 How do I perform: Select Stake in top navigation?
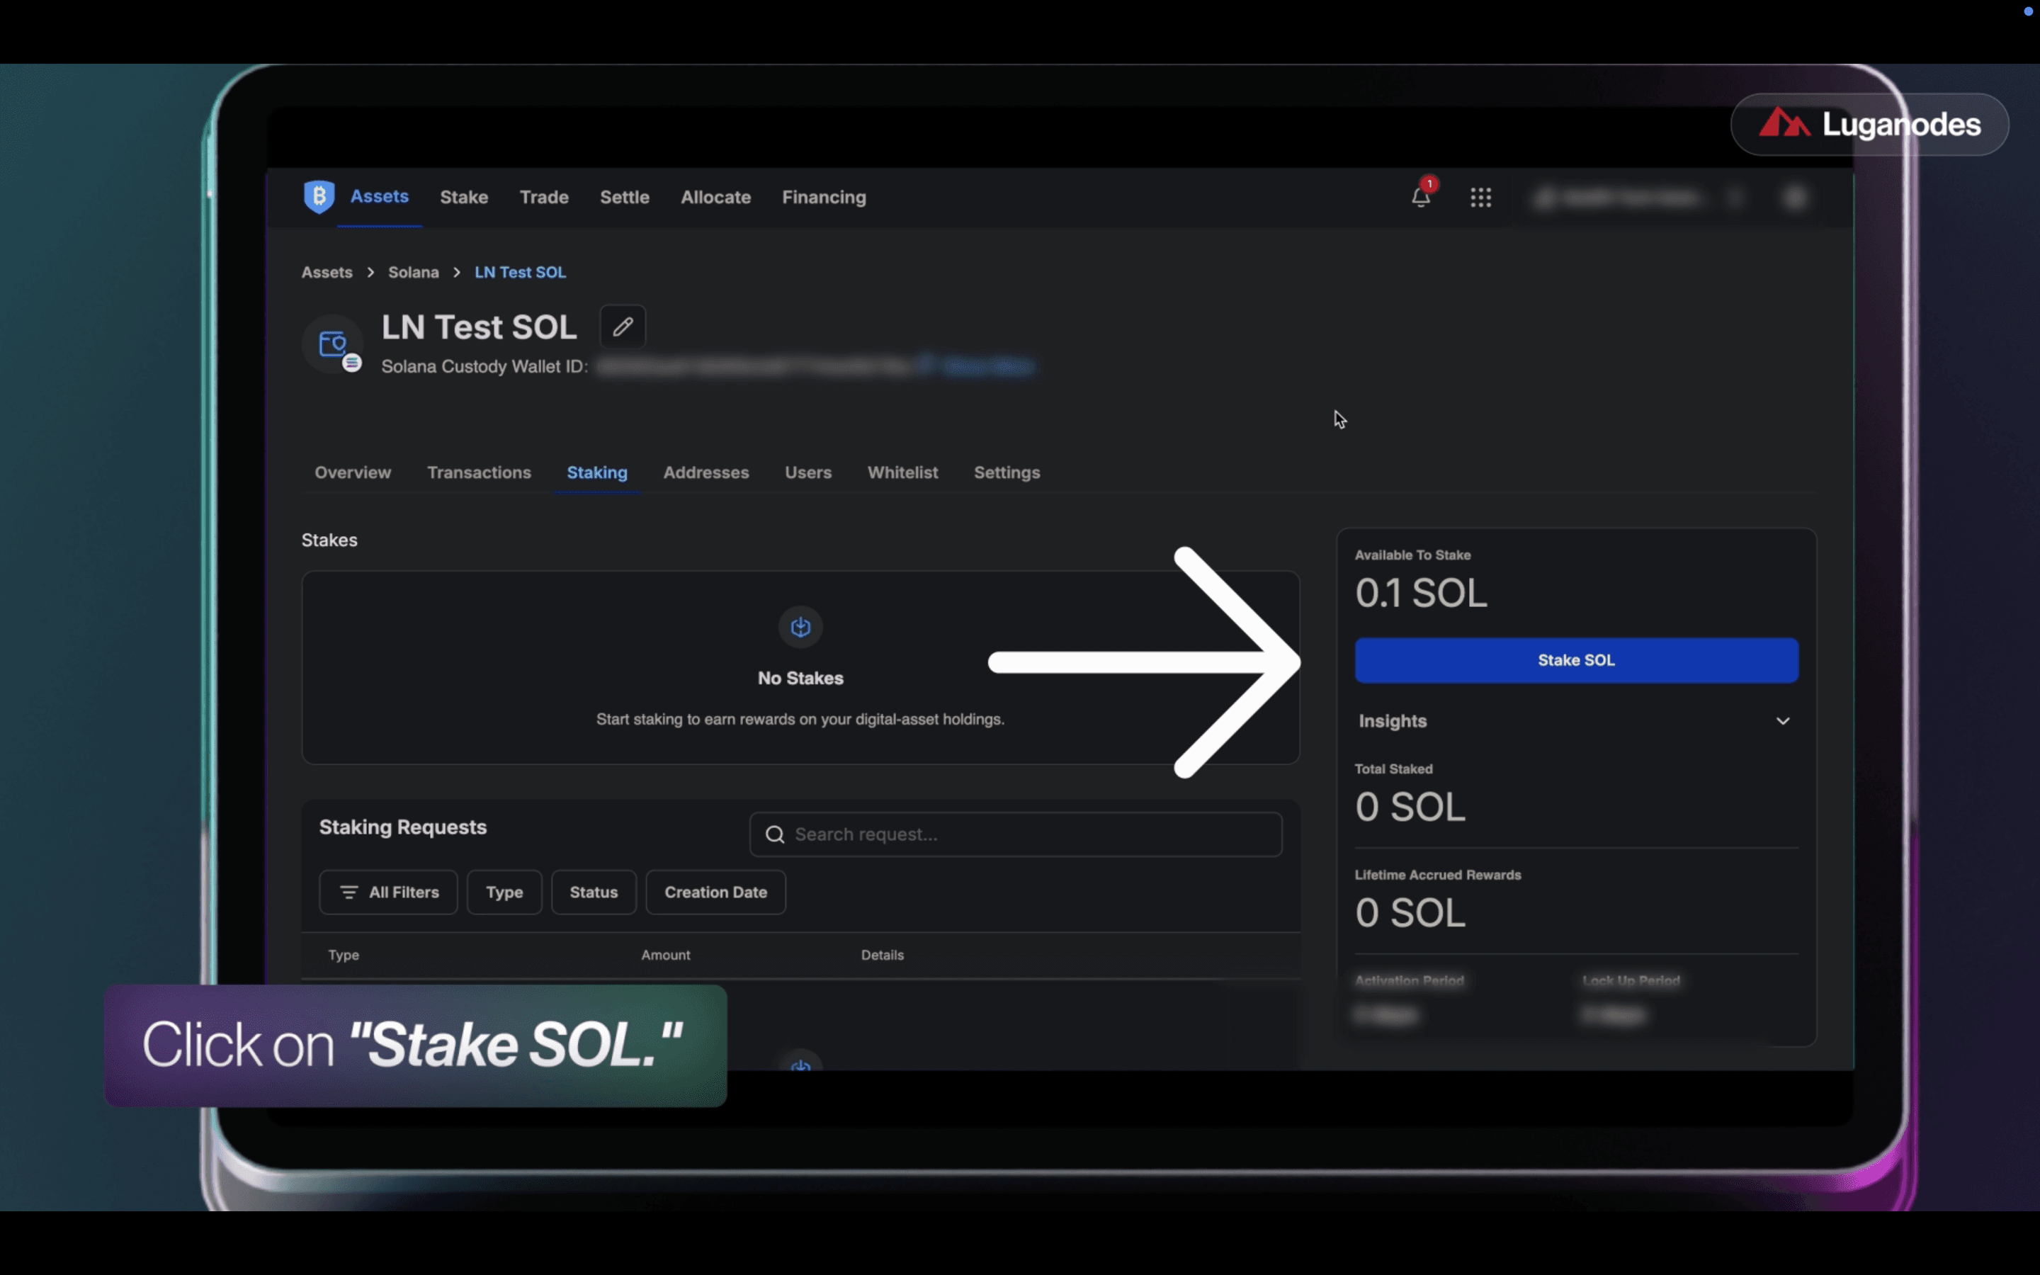[x=464, y=198]
